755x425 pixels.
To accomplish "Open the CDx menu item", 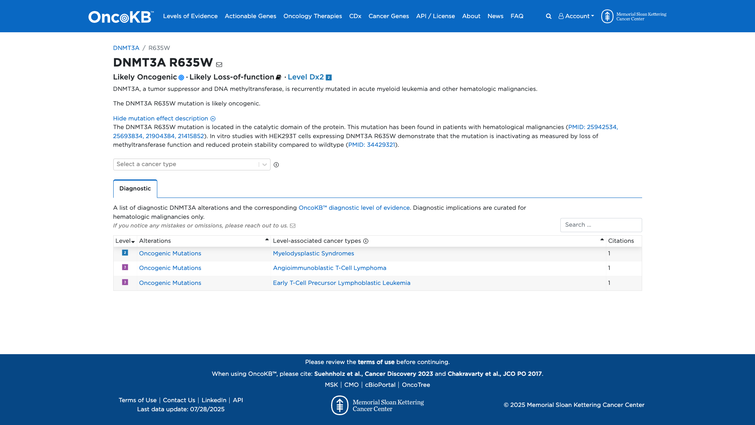I will click(x=355, y=16).
